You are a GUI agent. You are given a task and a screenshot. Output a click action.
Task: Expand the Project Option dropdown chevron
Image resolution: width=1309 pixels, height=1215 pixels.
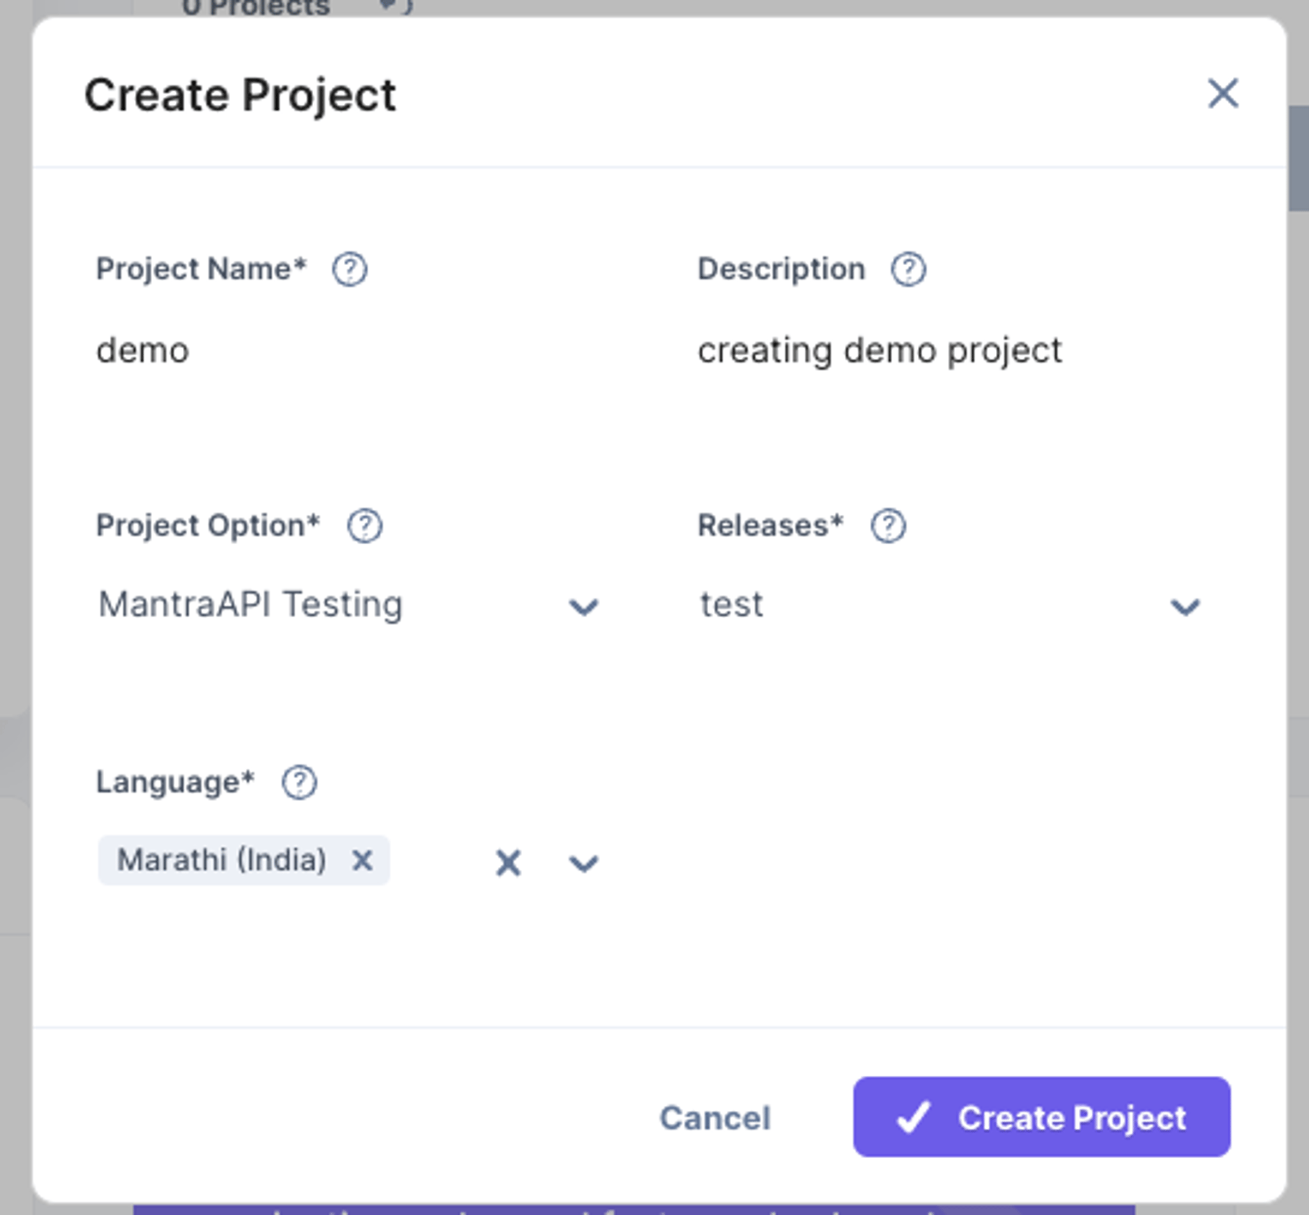tap(584, 606)
